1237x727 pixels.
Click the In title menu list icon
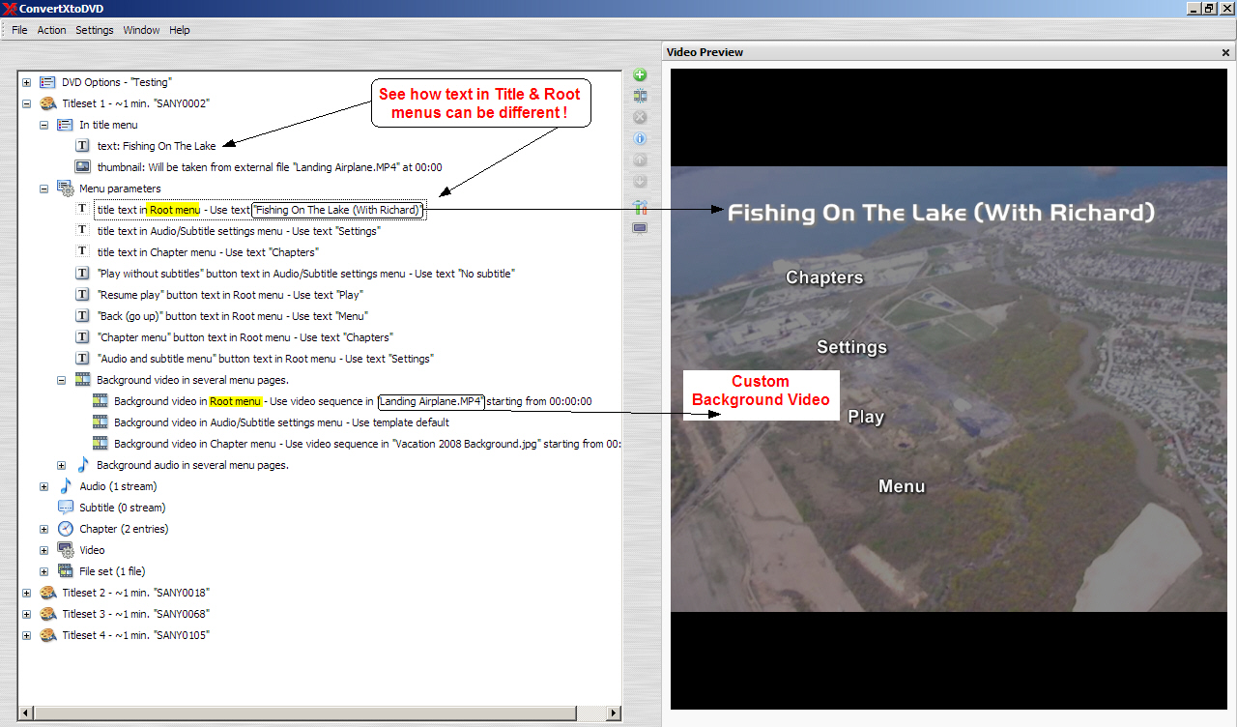pos(65,125)
